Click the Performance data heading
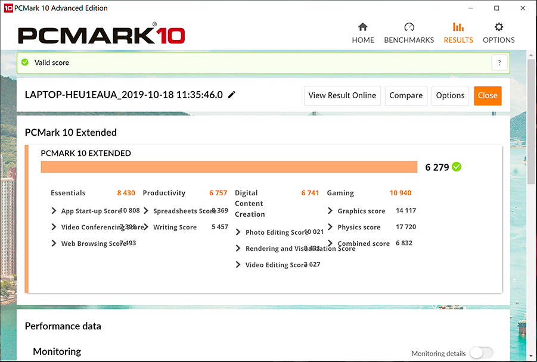Image resolution: width=537 pixels, height=362 pixels. tap(63, 326)
